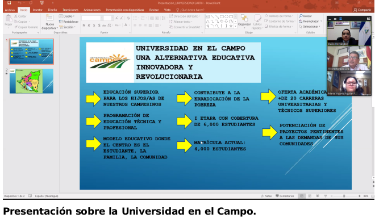Click the decrease font size icon
Image resolution: width=375 pixels, height=218 pixels.
[122, 18]
